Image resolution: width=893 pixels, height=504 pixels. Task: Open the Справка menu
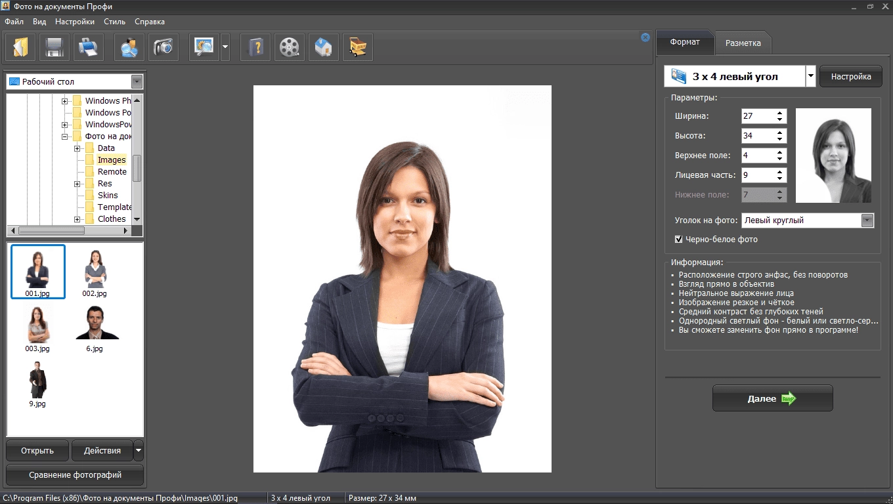[x=150, y=22]
